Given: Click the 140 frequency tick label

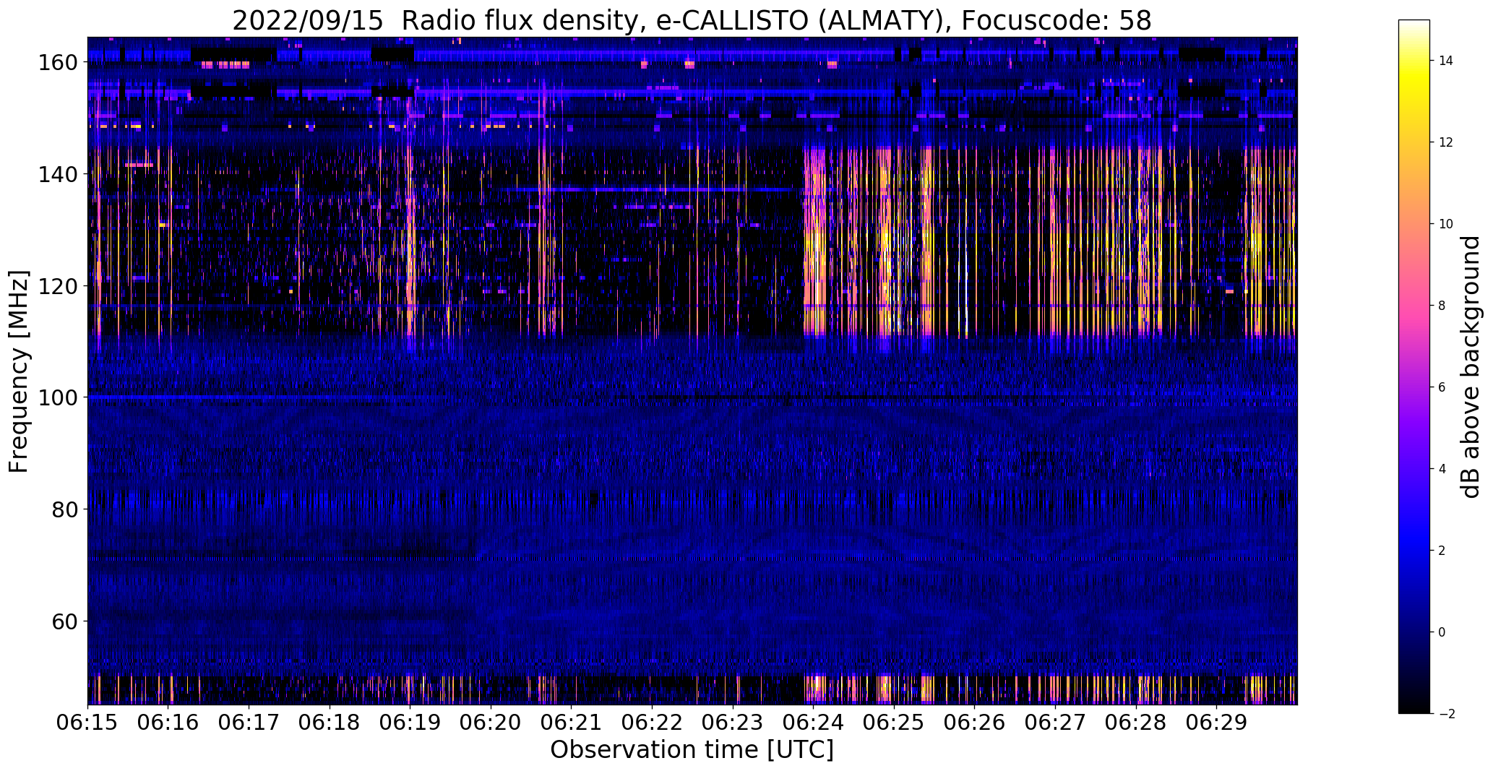Looking at the screenshot, I should click(57, 174).
